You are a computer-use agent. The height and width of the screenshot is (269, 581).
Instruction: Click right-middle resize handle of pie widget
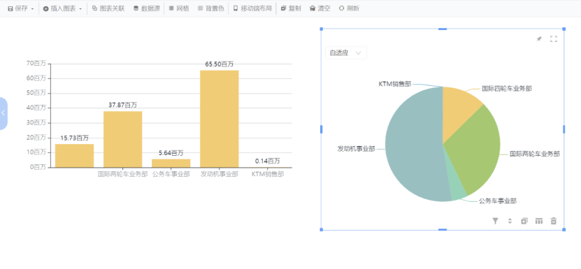[x=564, y=129]
